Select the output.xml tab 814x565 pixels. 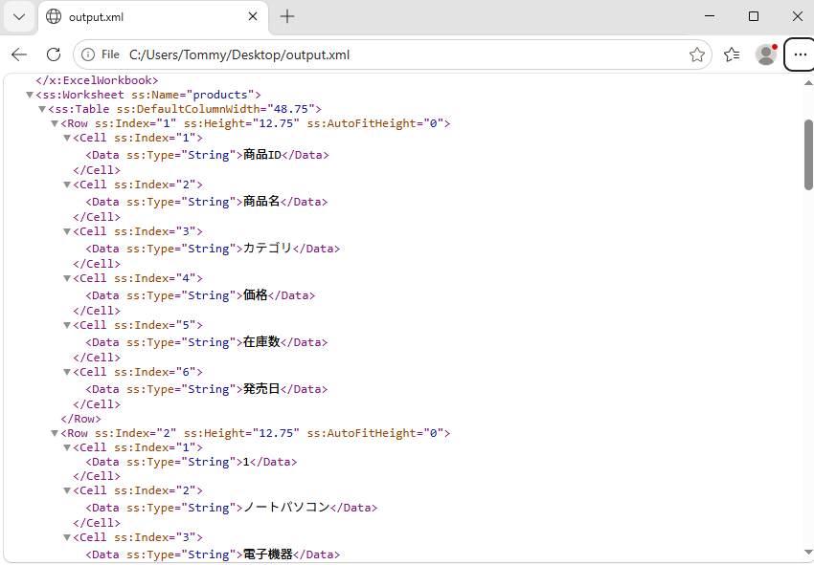click(153, 17)
